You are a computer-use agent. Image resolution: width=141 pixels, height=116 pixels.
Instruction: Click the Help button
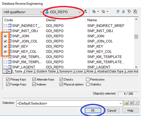click(130, 111)
